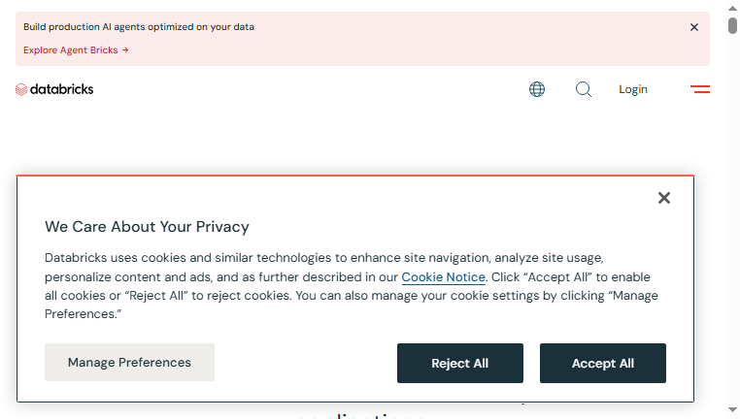
Task: Accept All cookies
Action: click(x=603, y=363)
